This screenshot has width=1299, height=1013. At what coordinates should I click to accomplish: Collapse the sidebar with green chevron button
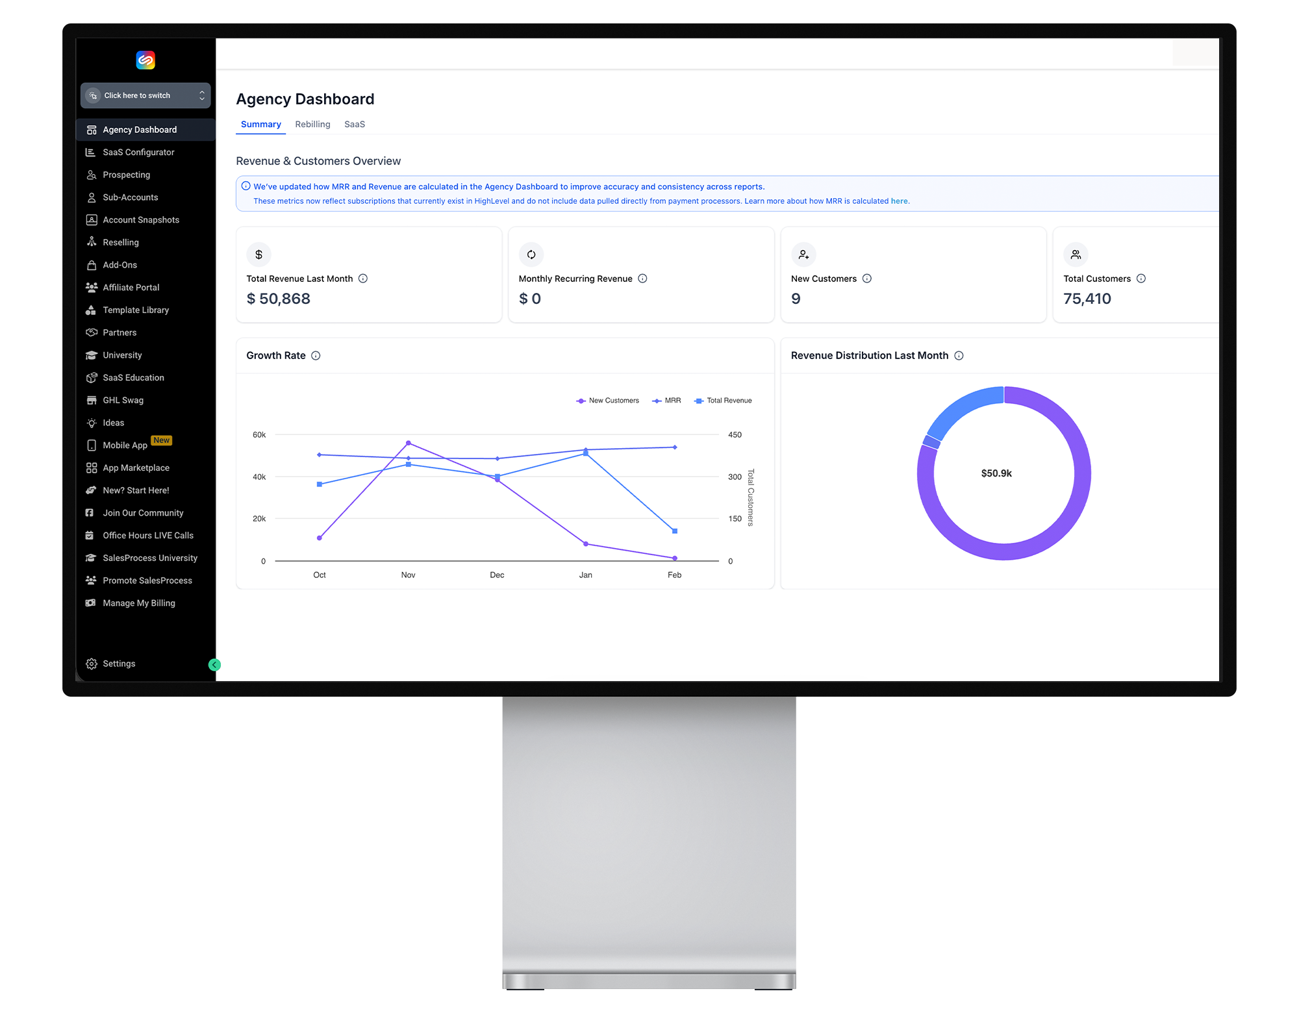[214, 664]
